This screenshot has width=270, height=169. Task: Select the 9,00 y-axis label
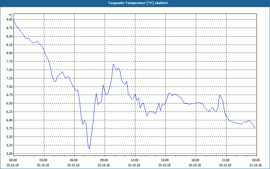coord(10,20)
